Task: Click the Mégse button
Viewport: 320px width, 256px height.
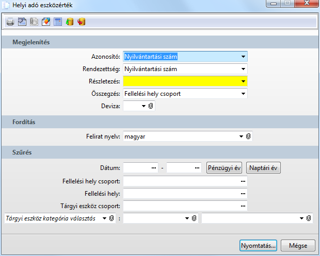Action: [298, 246]
